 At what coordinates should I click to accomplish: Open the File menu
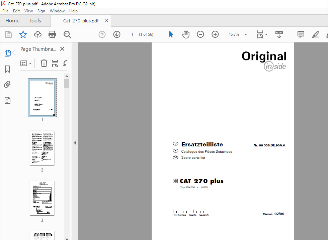click(x=5, y=11)
